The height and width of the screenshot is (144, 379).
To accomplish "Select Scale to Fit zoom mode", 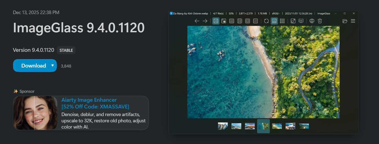I will coord(247,21).
